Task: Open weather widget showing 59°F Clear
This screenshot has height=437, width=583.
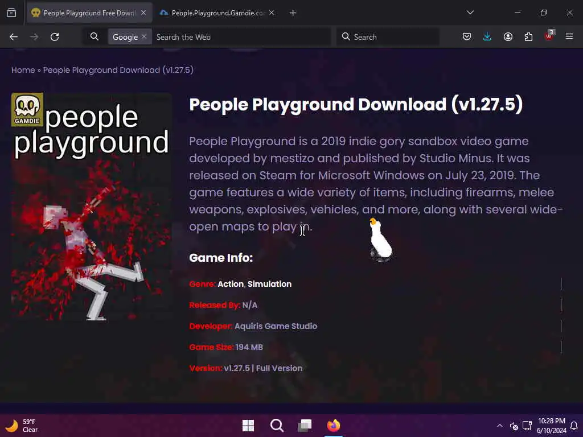Action: click(x=21, y=426)
